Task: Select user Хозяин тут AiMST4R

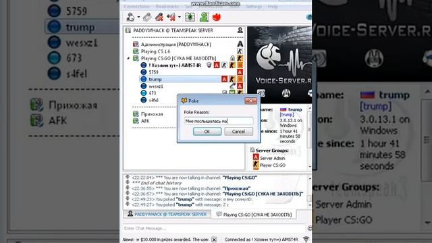Action: pos(175,65)
